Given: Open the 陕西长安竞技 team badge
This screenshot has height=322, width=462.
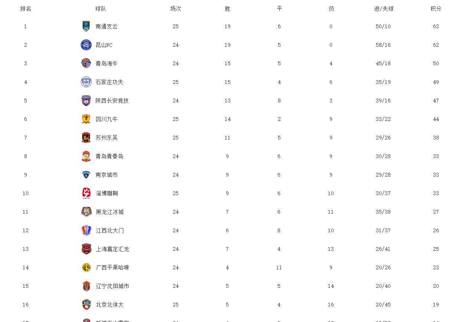Looking at the screenshot, I should point(86,101).
